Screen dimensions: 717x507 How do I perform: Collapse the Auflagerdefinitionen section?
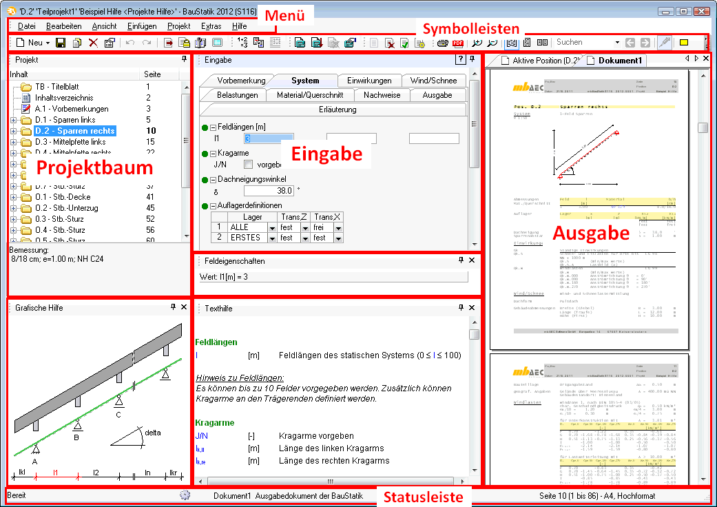click(x=213, y=206)
